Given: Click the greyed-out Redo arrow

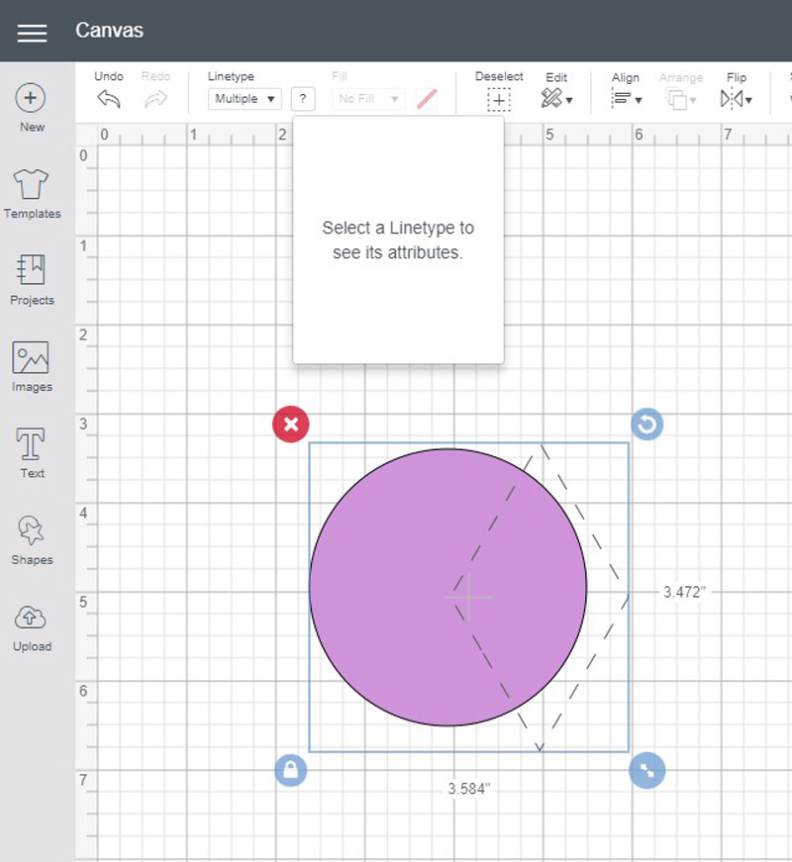Looking at the screenshot, I should [155, 100].
